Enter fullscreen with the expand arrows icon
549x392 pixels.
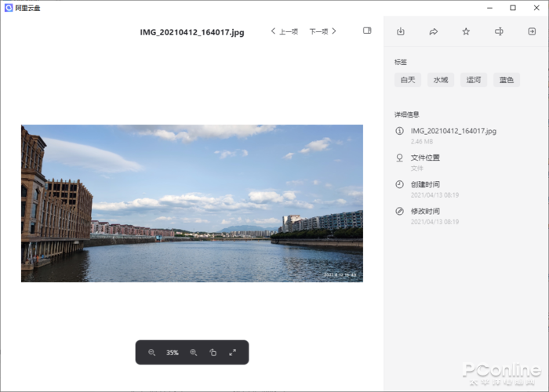pos(233,353)
